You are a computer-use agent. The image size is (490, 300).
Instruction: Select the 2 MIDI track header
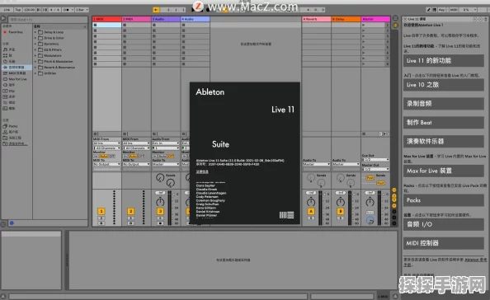(137, 19)
